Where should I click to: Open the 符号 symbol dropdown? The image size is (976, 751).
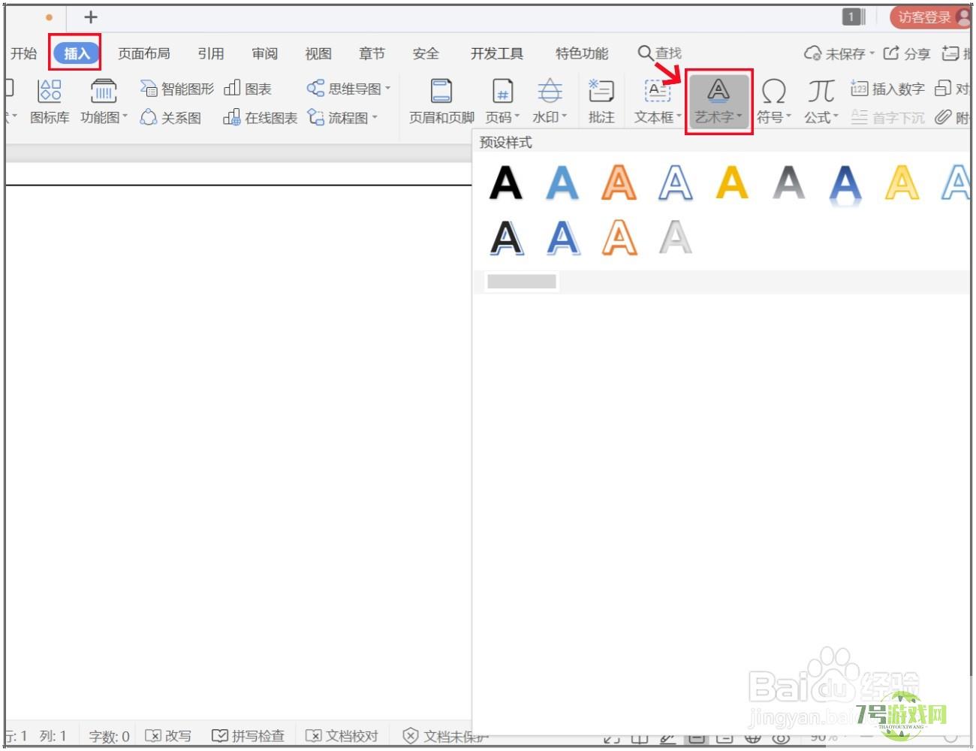point(774,101)
